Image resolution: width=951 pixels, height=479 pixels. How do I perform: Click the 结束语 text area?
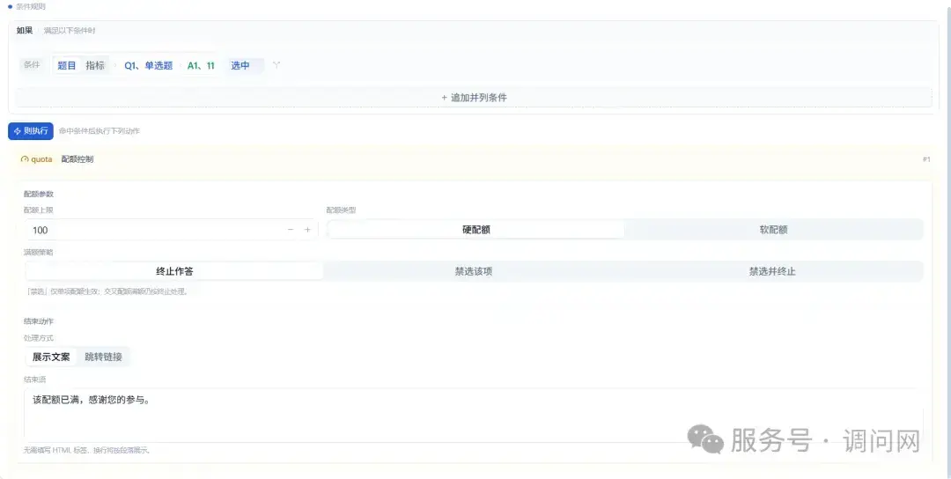tap(473, 415)
